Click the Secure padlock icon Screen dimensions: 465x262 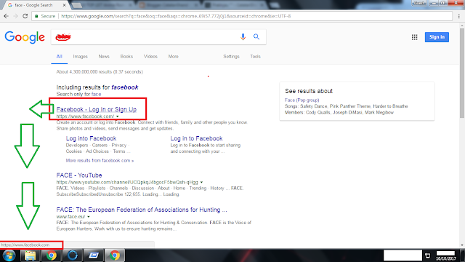36,16
